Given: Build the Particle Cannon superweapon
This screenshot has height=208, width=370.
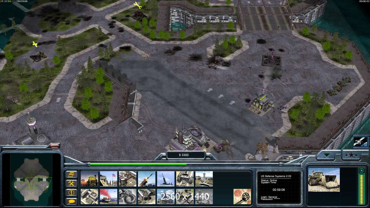Looking at the screenshot, I should [127, 197].
